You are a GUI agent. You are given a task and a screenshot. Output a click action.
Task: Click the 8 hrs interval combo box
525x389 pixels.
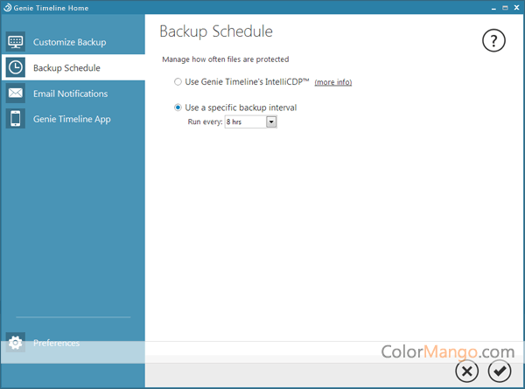coord(244,122)
